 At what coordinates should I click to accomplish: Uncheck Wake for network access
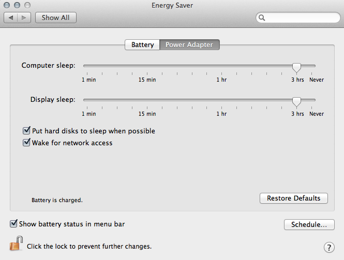click(27, 143)
